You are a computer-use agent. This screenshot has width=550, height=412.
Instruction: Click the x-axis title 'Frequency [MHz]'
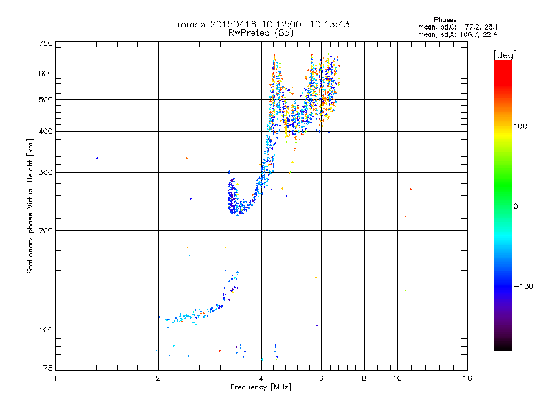click(261, 387)
